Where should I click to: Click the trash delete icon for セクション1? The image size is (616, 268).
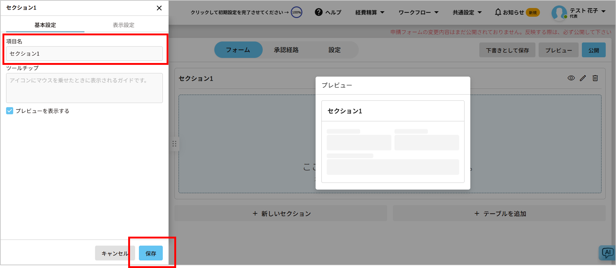[x=595, y=78]
